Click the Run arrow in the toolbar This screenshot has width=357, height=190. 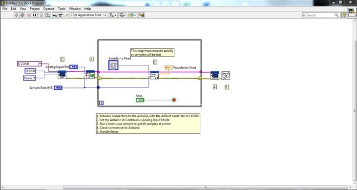click(17, 15)
